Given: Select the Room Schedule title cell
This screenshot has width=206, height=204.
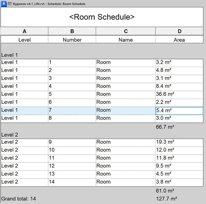Looking at the screenshot, I should (x=102, y=17).
